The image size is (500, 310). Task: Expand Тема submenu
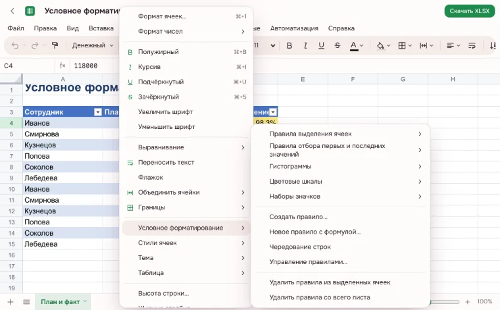186,258
